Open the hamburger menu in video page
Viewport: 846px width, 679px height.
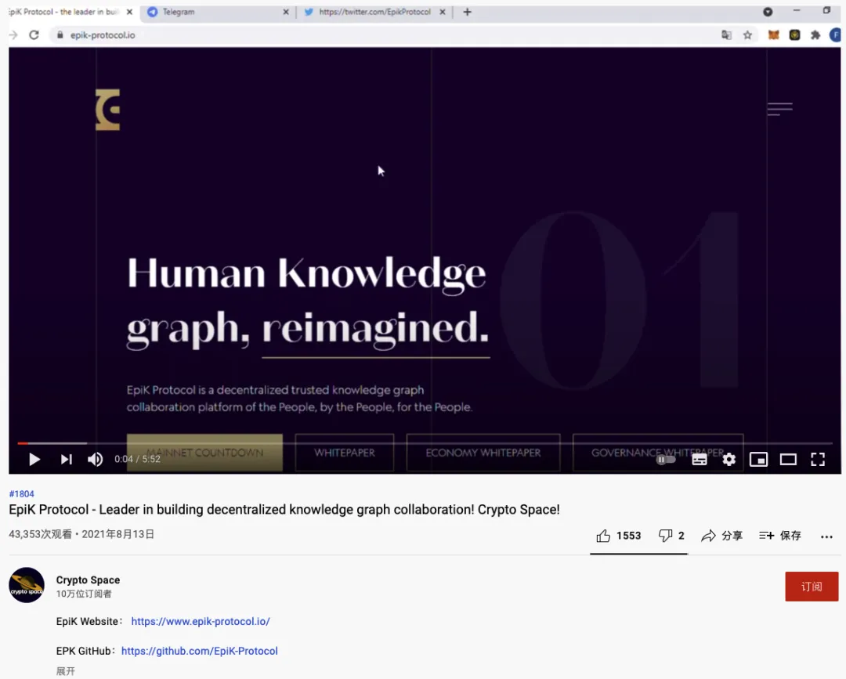pos(779,109)
